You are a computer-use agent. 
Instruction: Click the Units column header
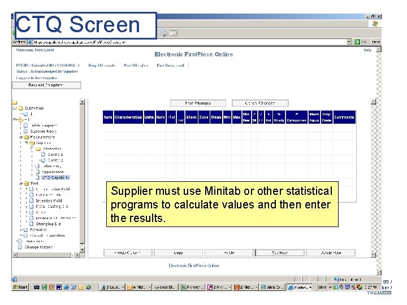tap(149, 117)
